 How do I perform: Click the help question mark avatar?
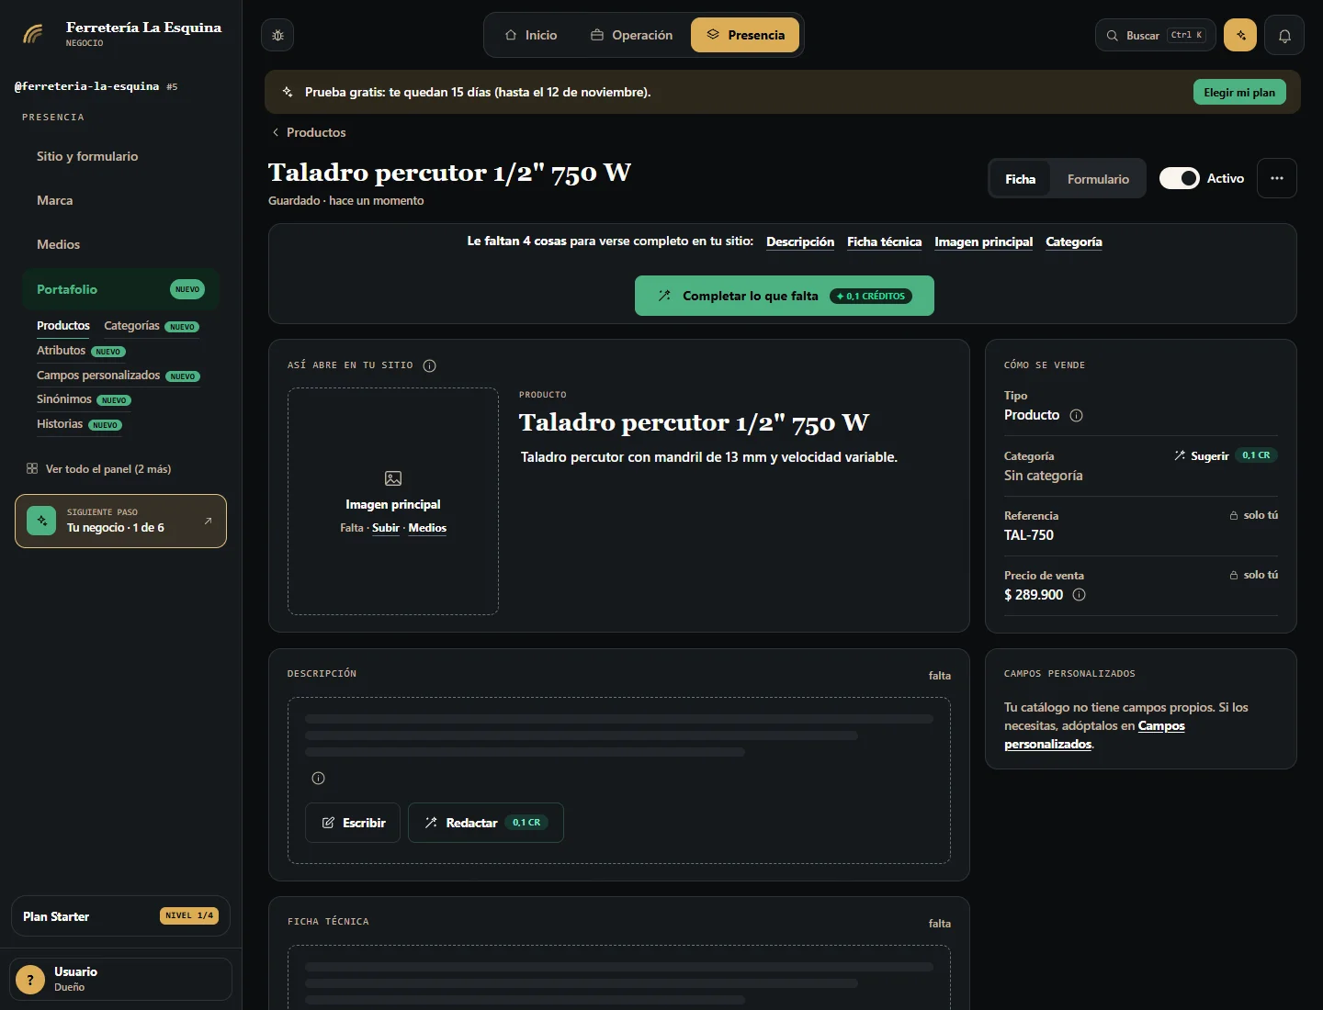(30, 980)
